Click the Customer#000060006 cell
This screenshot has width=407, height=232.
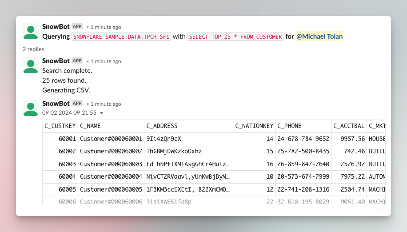pyautogui.click(x=111, y=202)
